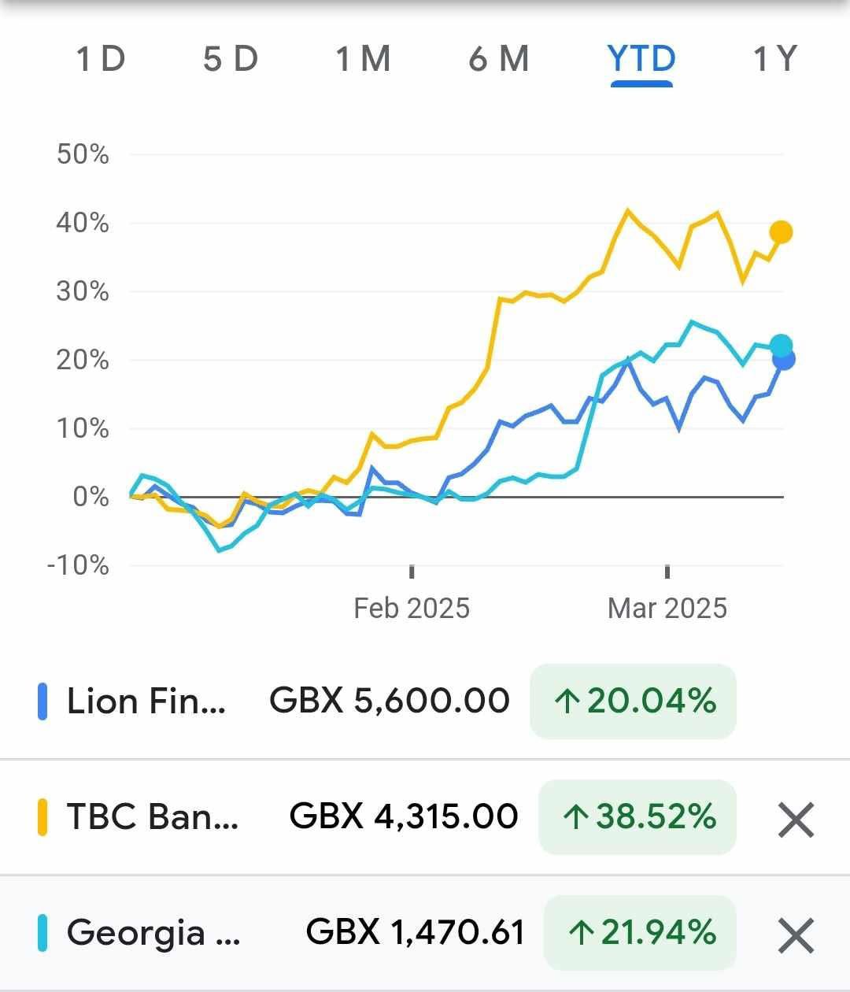Click the Georgia Capital 21.94% gain badge
850x992 pixels.
click(x=640, y=933)
